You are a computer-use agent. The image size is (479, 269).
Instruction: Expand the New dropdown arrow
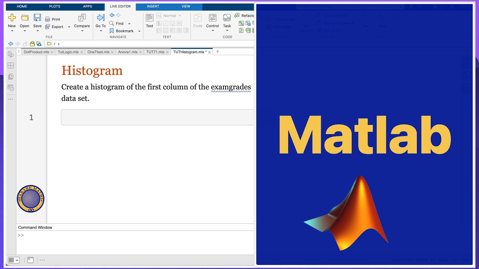tap(12, 31)
